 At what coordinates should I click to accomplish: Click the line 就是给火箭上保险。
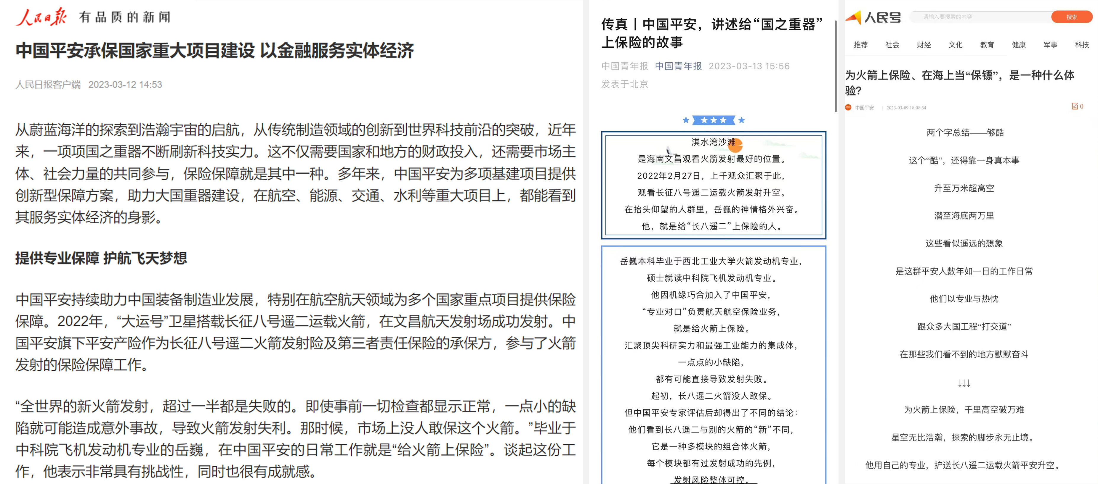(x=711, y=328)
